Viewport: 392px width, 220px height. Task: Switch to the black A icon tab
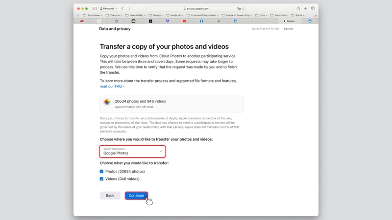(x=150, y=21)
